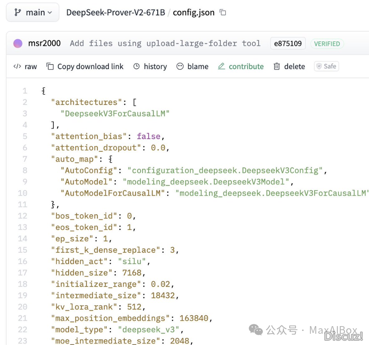
Task: Click the "ep_size" key
Action: [72, 239]
